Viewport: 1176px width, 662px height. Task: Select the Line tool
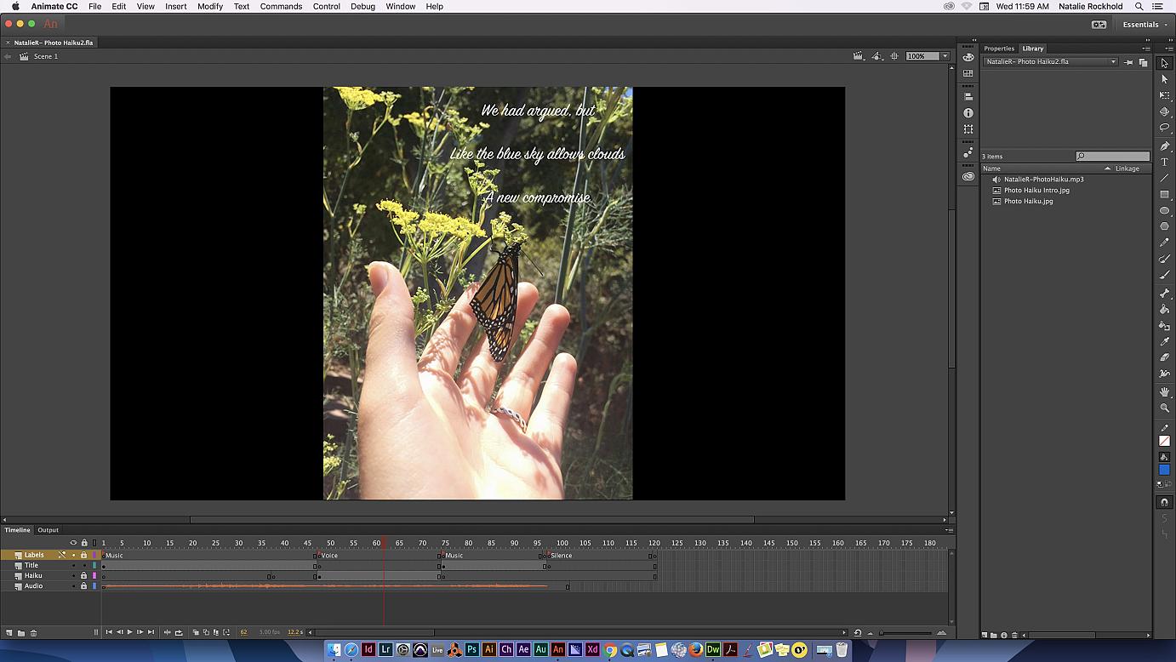pos(1164,178)
